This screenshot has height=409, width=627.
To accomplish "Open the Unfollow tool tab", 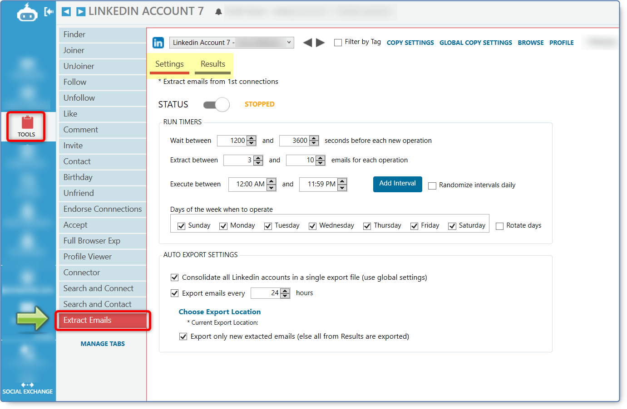I will (x=103, y=98).
